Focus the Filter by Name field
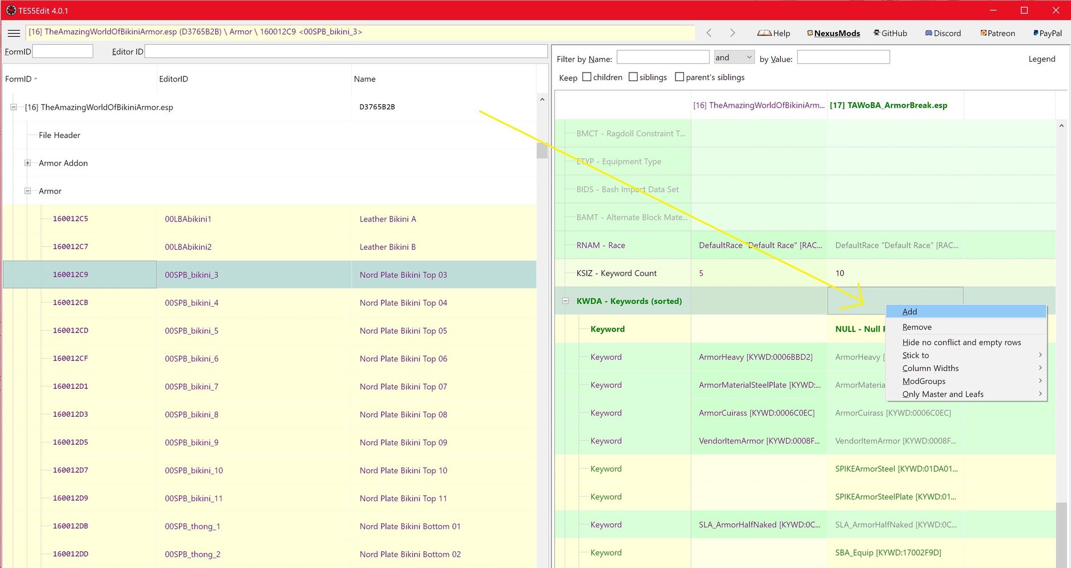This screenshot has height=568, width=1071. click(x=663, y=57)
